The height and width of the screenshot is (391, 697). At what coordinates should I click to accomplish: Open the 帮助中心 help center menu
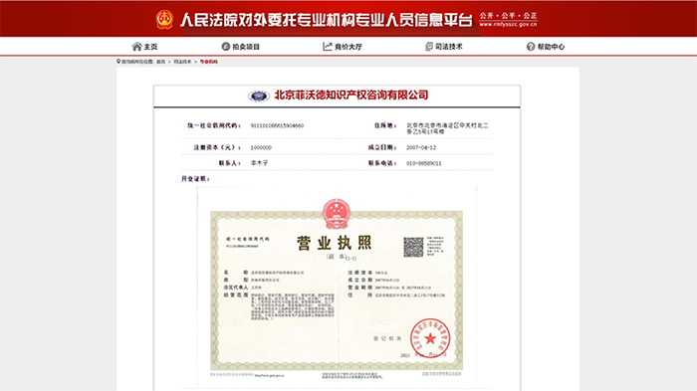pos(546,47)
